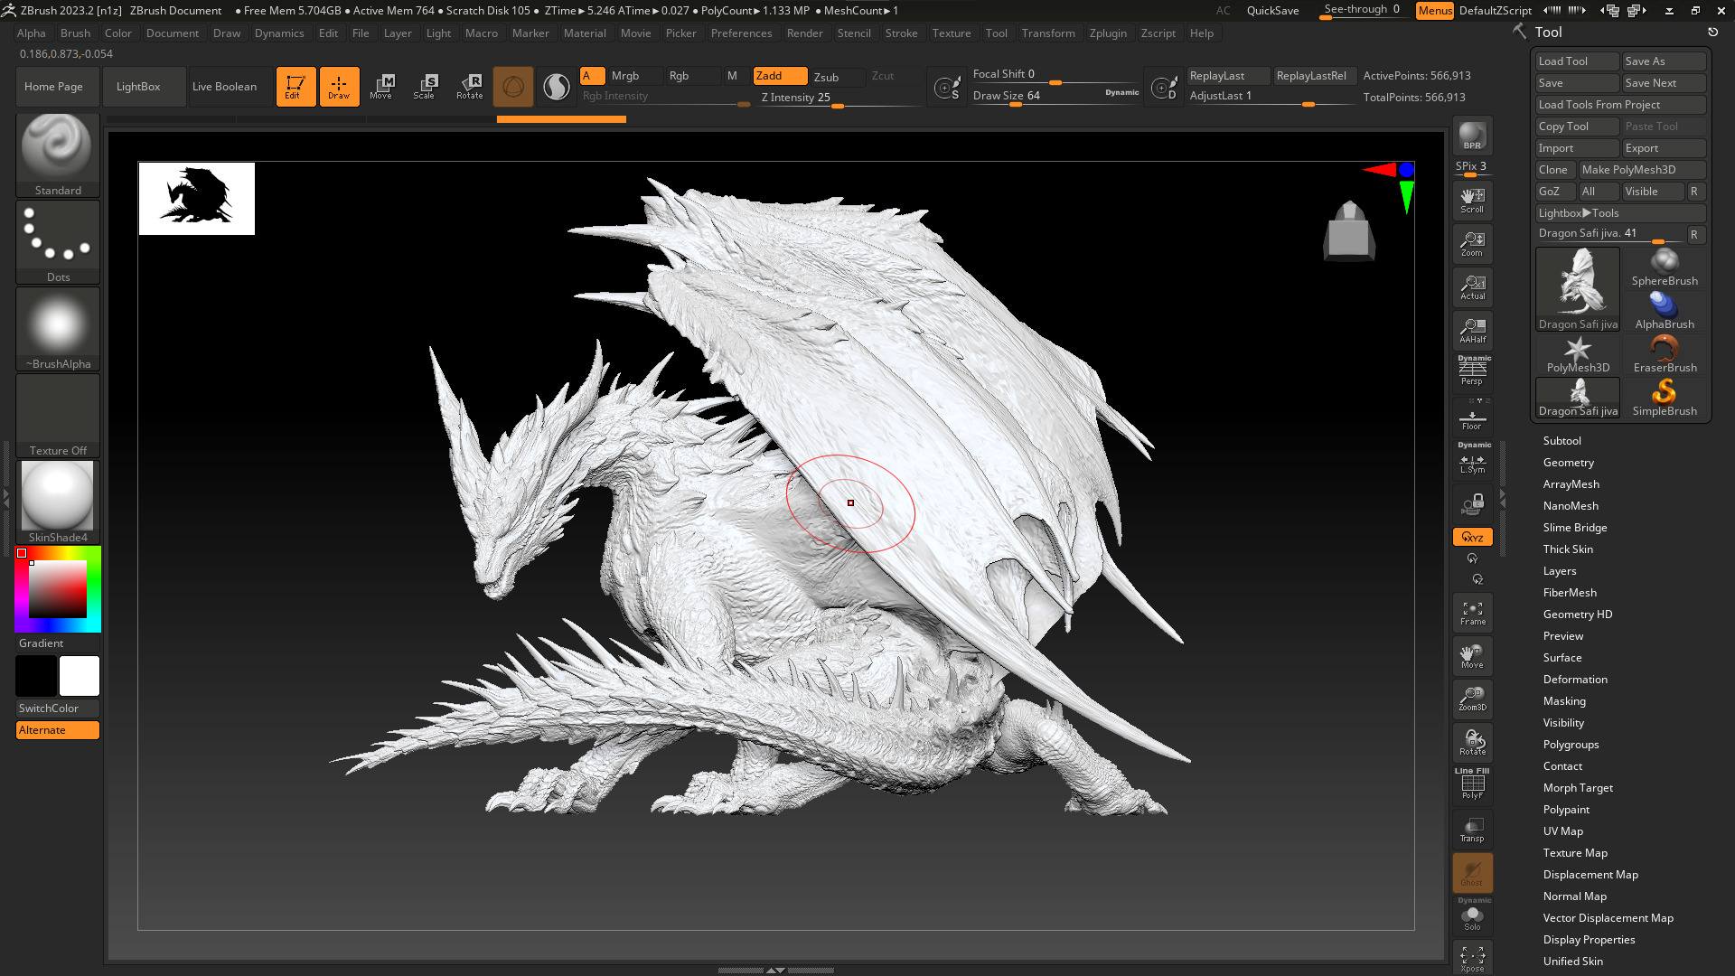Click Make PolyMesh3D button
Image resolution: width=1735 pixels, height=976 pixels.
[1642, 170]
